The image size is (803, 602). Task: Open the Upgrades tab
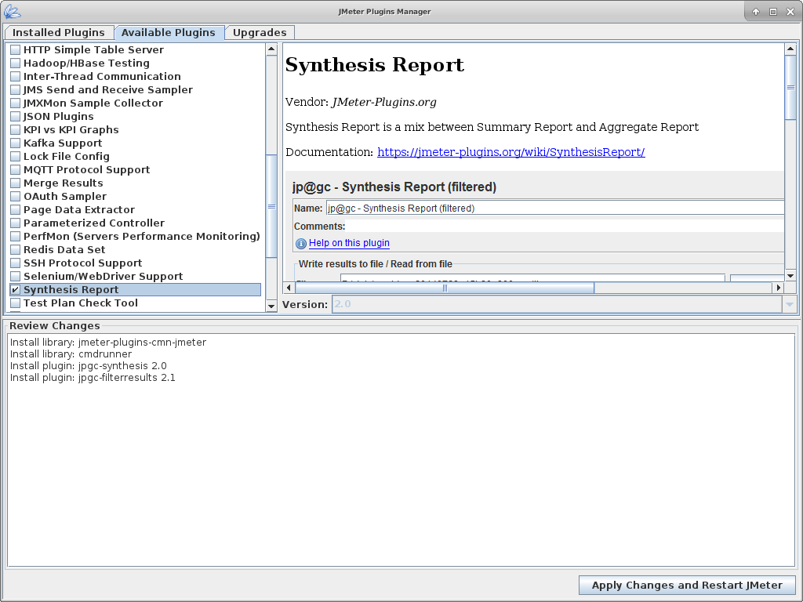260,32
